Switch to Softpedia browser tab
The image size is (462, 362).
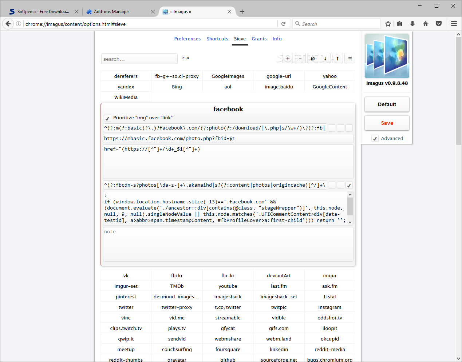[44, 12]
